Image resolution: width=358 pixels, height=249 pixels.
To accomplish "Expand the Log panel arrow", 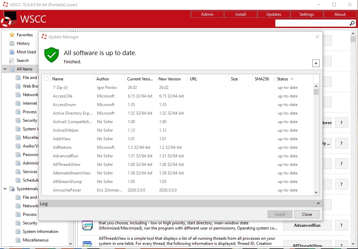I will pos(318,203).
